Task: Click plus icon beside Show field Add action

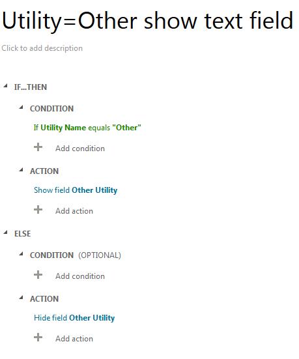Action: pyautogui.click(x=38, y=210)
